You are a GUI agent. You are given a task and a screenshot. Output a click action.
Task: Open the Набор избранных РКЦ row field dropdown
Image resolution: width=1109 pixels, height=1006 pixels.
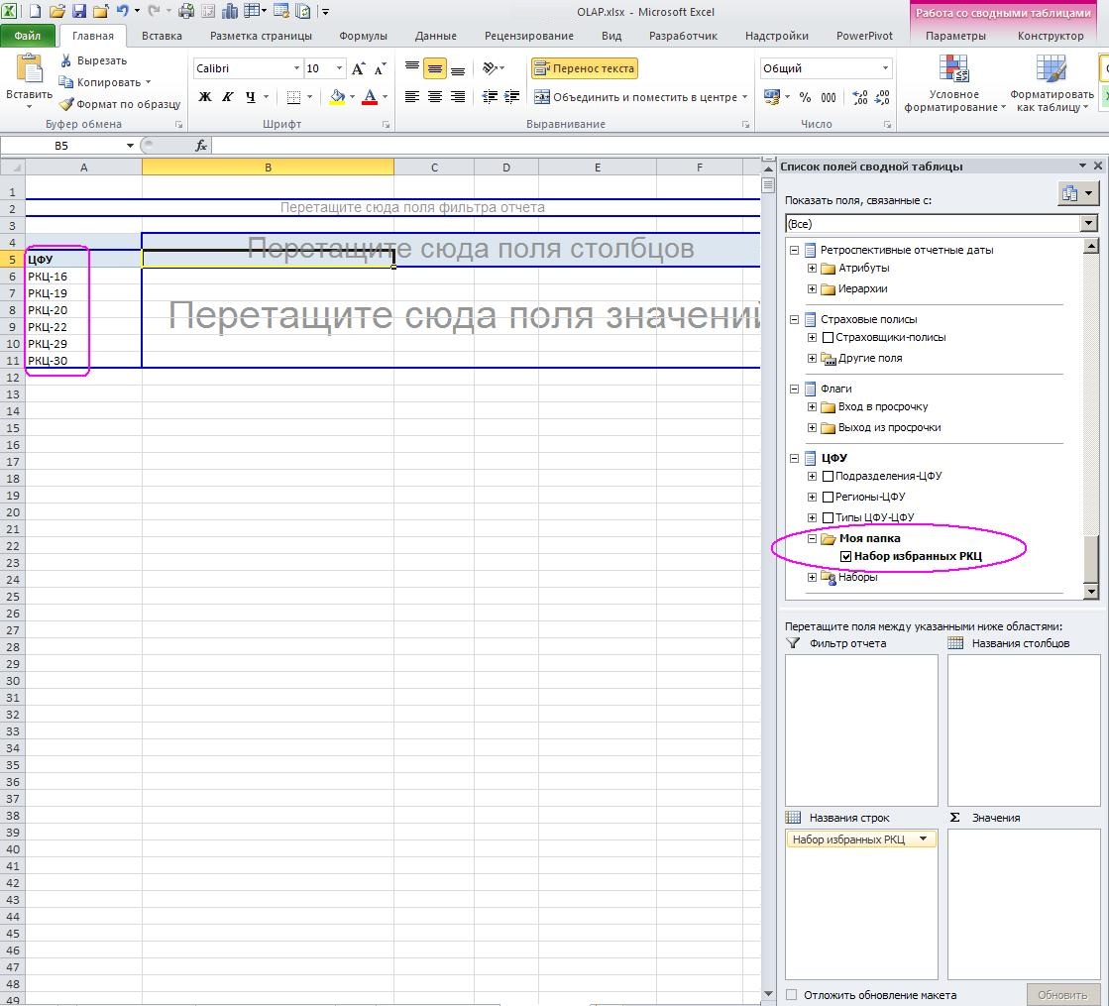pos(923,839)
